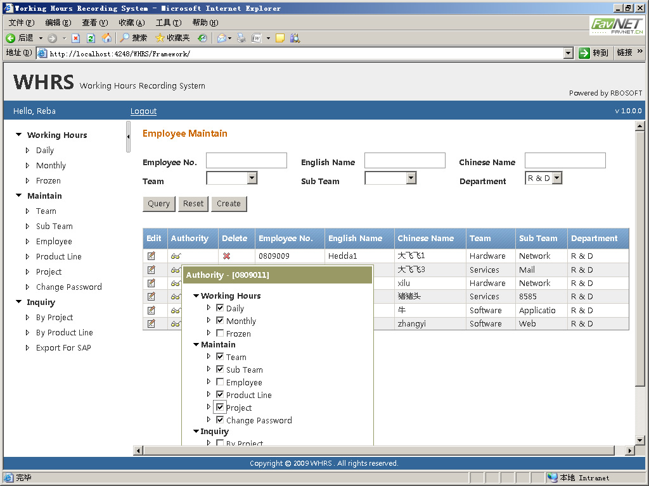Open the Favorites star icon

pos(160,38)
